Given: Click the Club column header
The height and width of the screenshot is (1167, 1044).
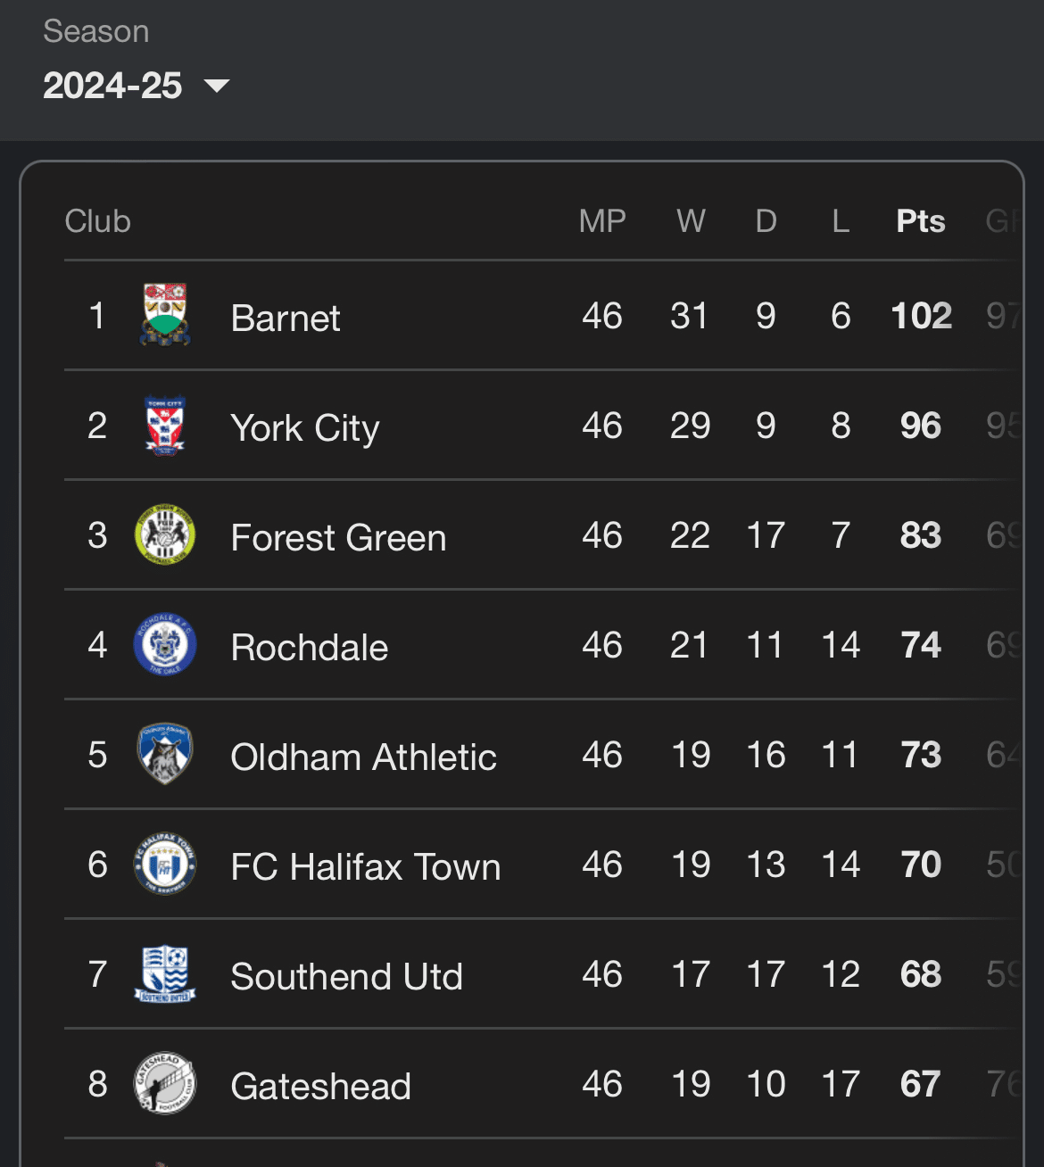Looking at the screenshot, I should (98, 221).
